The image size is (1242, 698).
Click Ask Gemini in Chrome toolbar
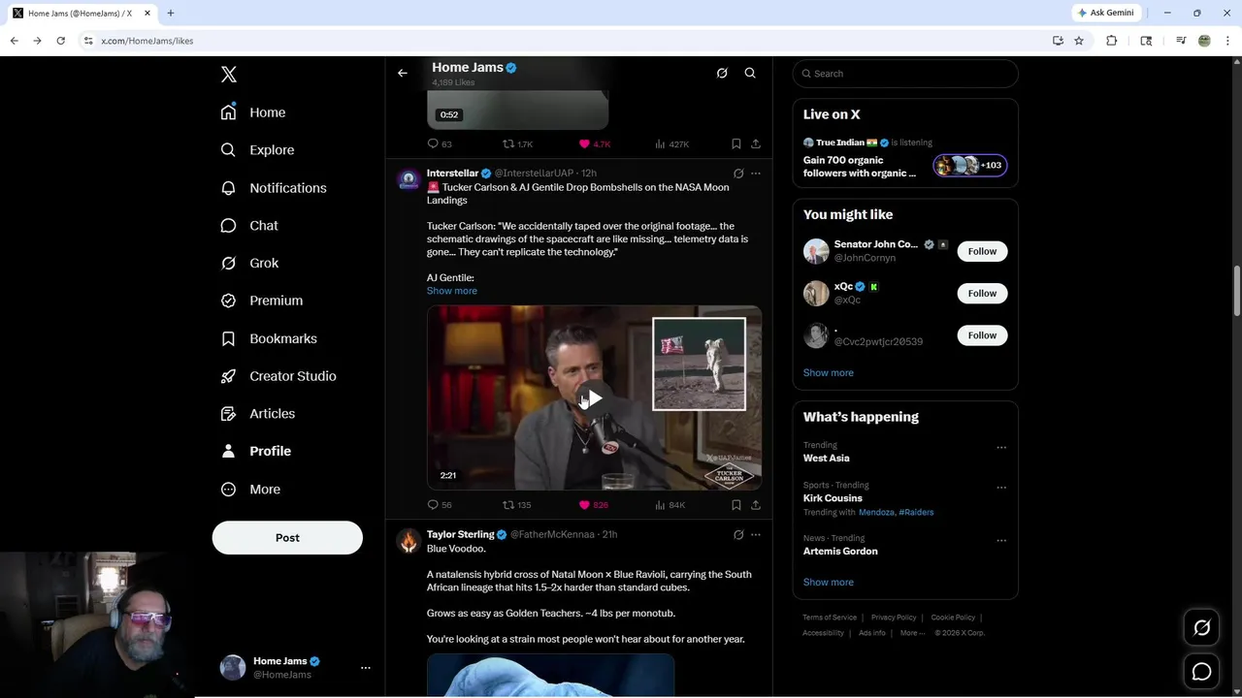click(1105, 13)
